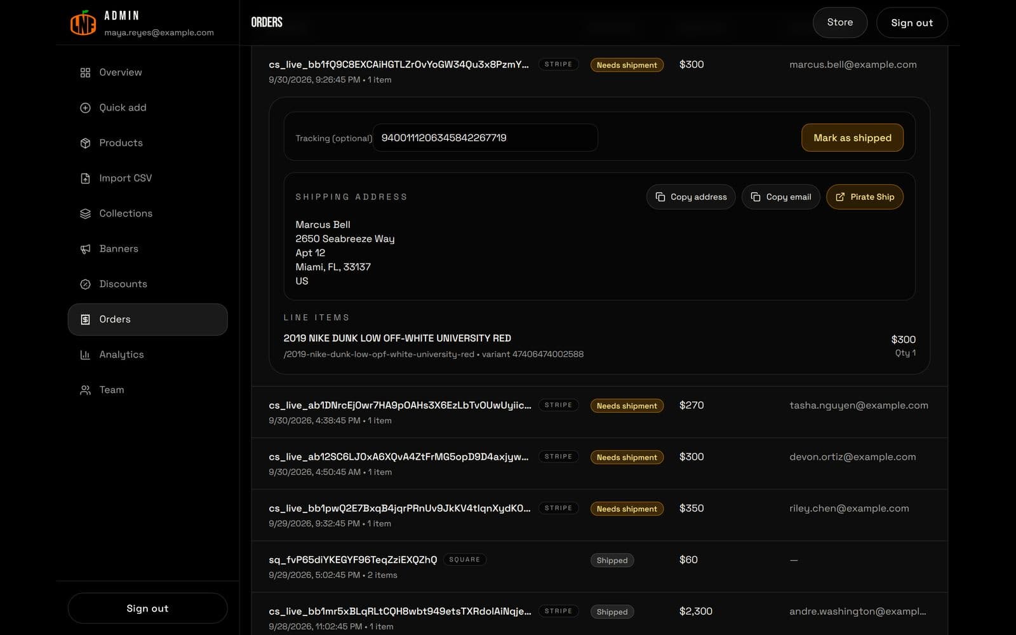The width and height of the screenshot is (1016, 635).
Task: Sign out using the header button
Action: click(912, 22)
